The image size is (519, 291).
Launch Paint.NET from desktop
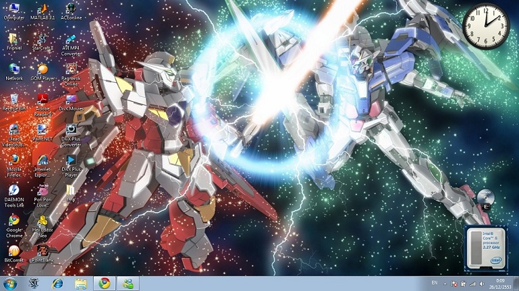43,133
